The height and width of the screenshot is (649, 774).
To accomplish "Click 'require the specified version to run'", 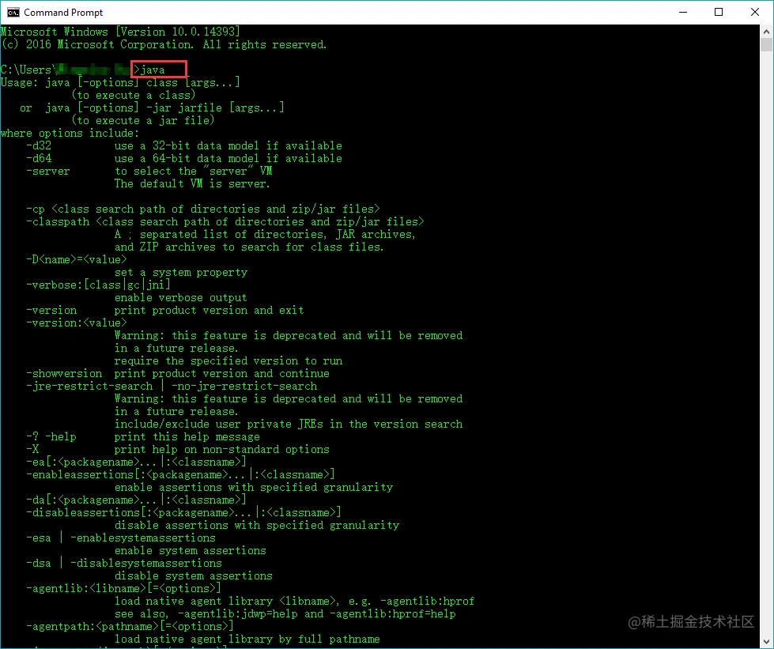I will coord(228,360).
